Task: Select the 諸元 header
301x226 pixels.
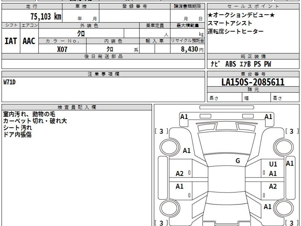Action: (253, 90)
